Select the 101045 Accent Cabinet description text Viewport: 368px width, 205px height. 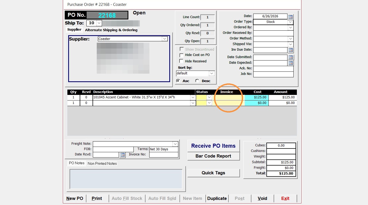coord(134,97)
